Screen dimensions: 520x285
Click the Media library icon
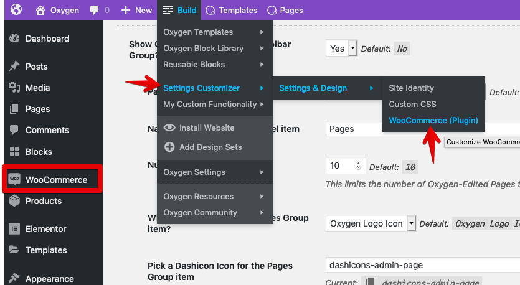(14, 87)
